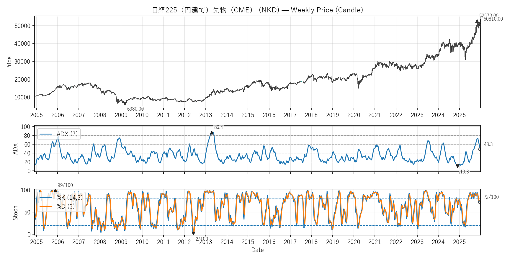Click the 50810.00 last price annotation

pos(493,19)
